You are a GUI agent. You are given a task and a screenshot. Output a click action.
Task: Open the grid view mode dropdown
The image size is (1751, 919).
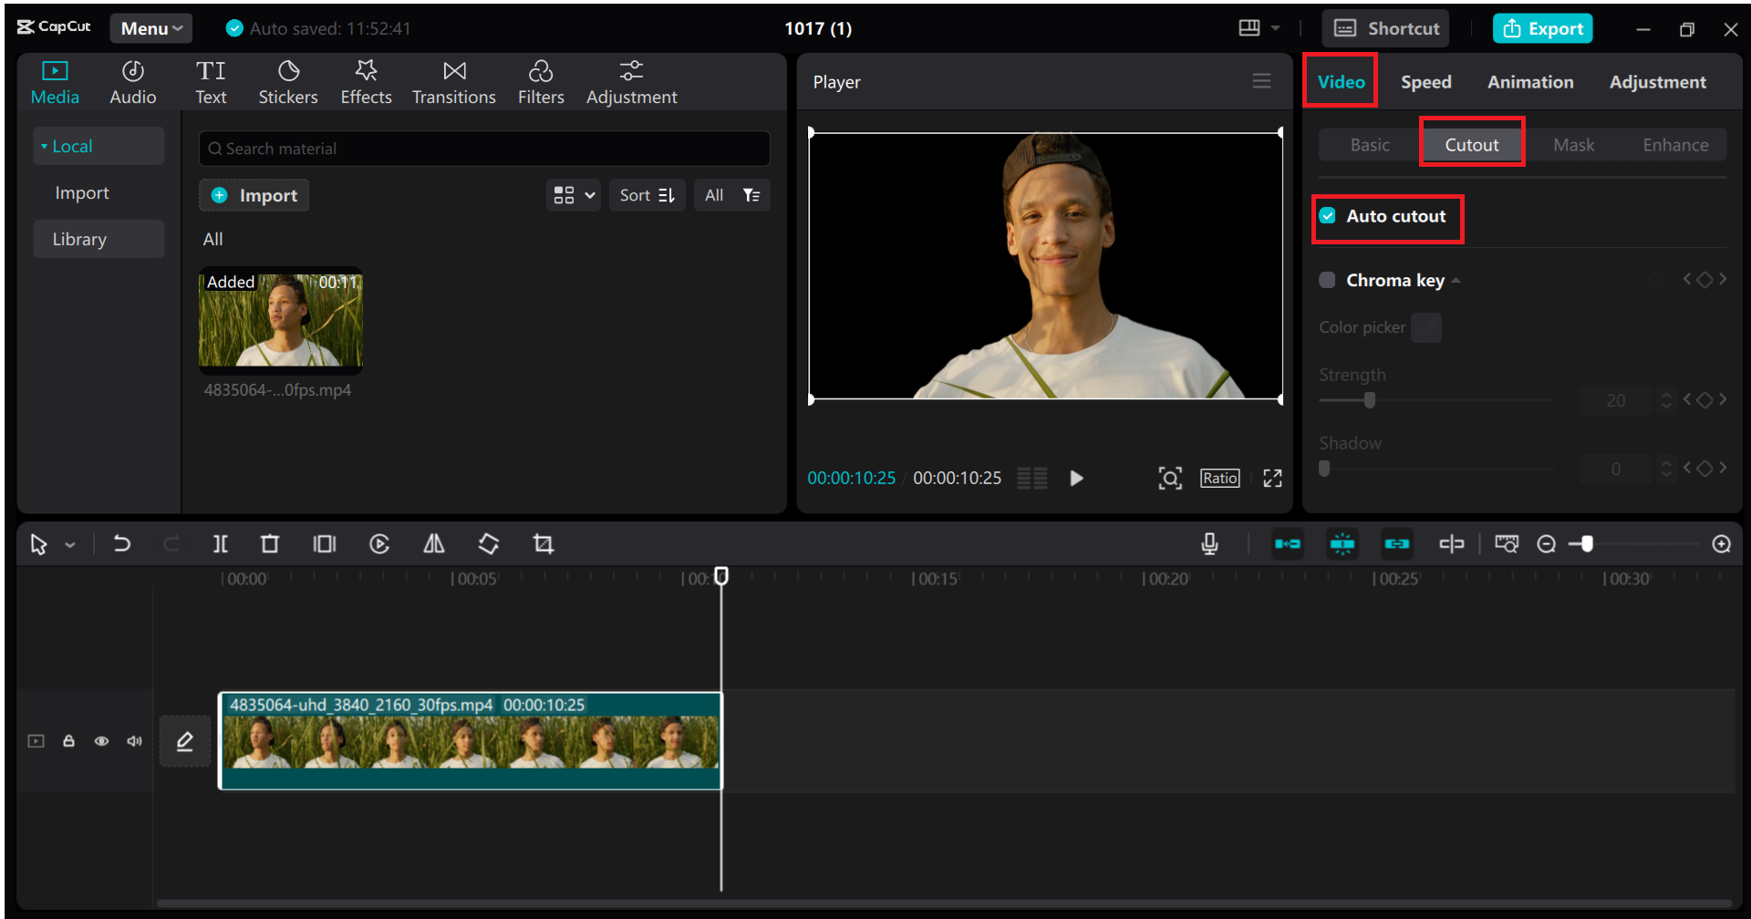click(574, 195)
